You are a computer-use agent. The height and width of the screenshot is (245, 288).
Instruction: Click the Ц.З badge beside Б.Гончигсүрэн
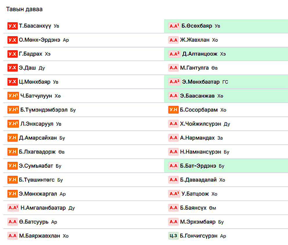coord(173,236)
